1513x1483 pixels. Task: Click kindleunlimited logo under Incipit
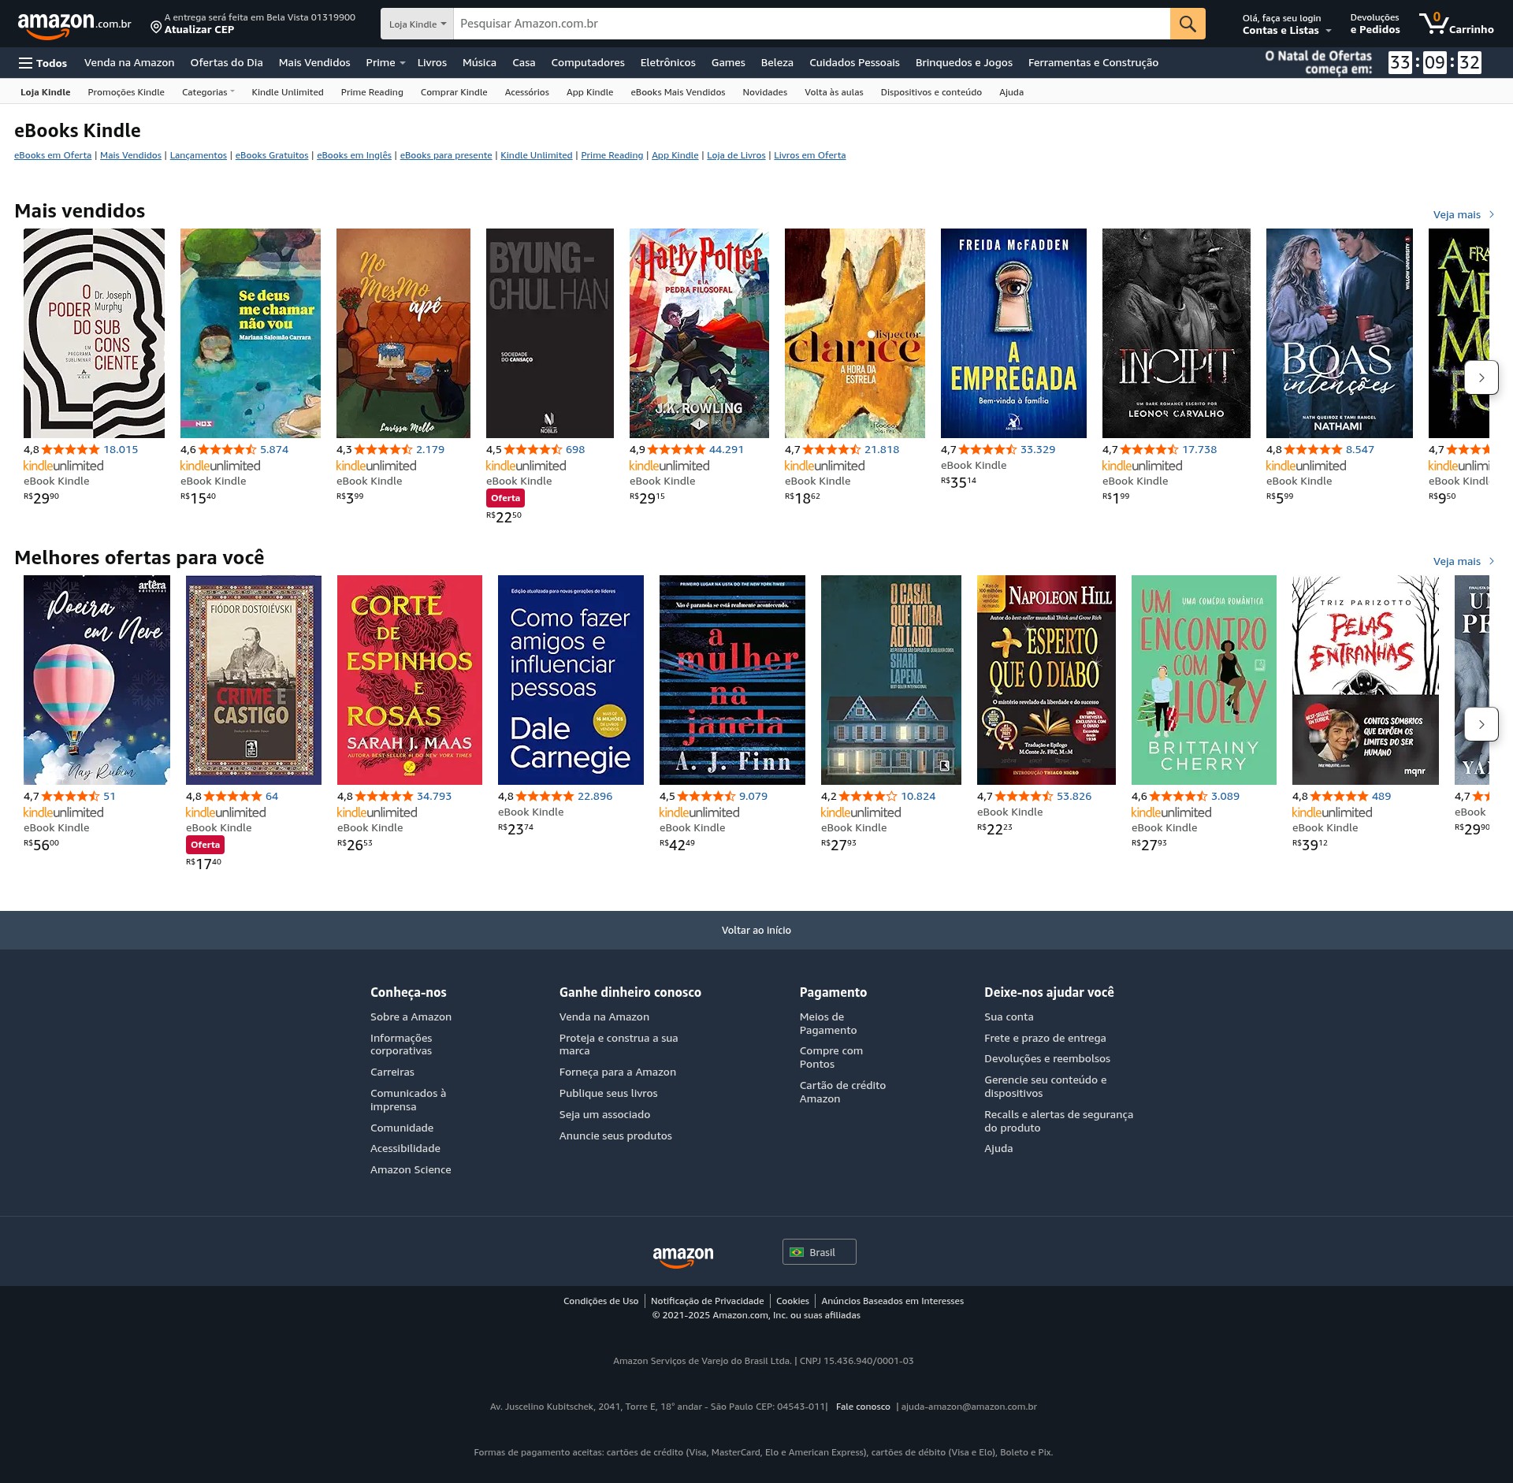tap(1142, 466)
